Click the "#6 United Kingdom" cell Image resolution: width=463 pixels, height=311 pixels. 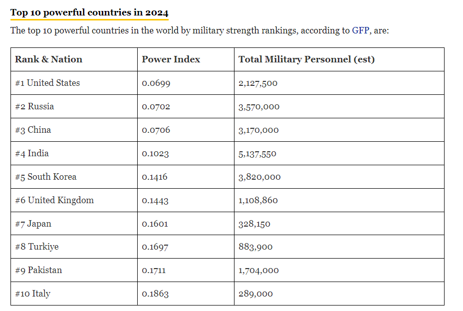[54, 200]
